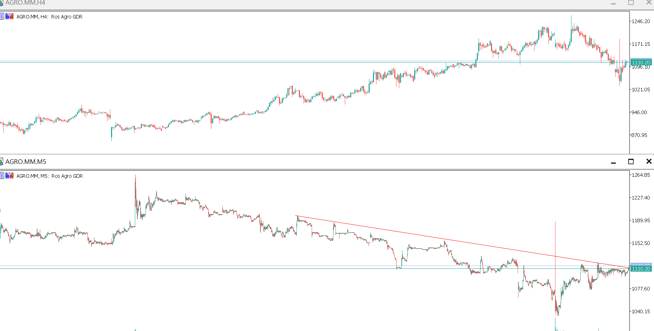Click the AGRO.MM,H4 window system icon
This screenshot has height=331, width=654.
[x=1, y=3]
